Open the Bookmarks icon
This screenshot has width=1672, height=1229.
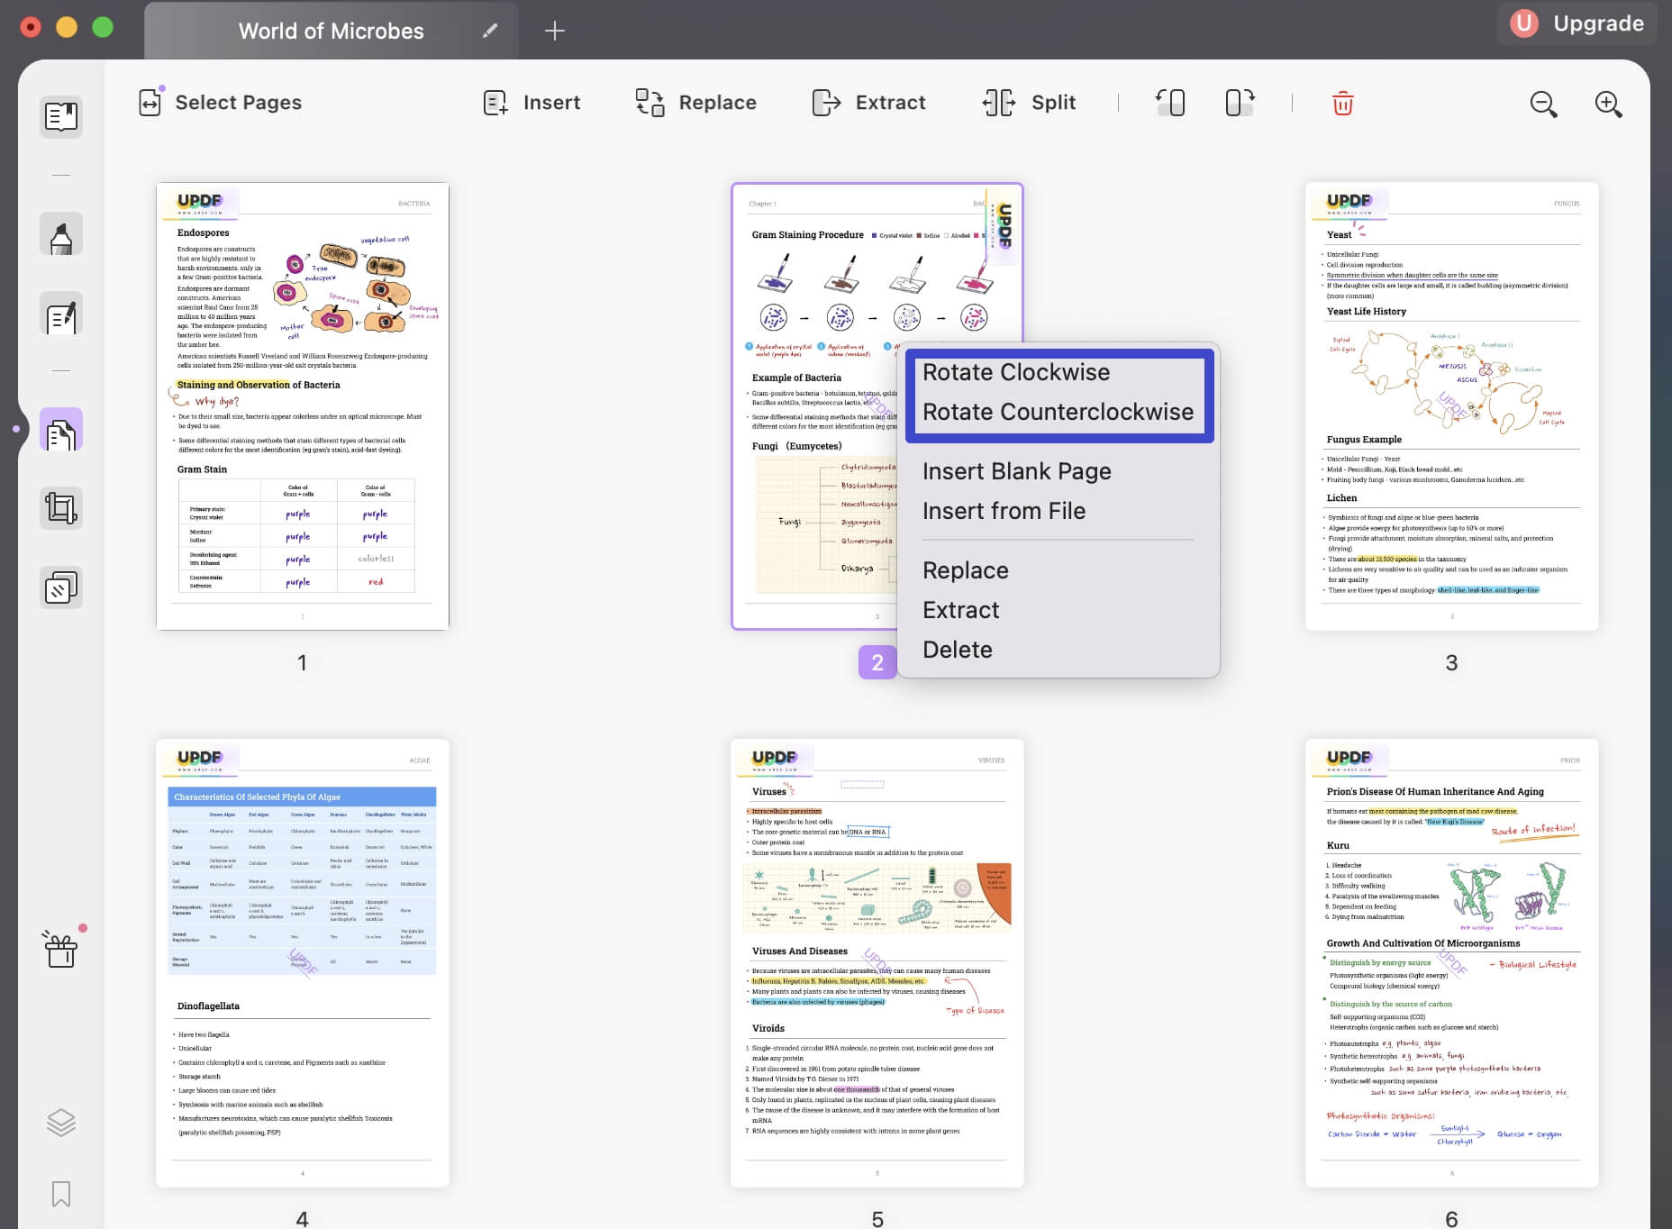pos(61,1194)
